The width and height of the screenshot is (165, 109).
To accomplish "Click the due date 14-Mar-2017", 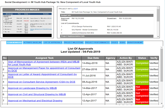I will [x=90, y=88].
